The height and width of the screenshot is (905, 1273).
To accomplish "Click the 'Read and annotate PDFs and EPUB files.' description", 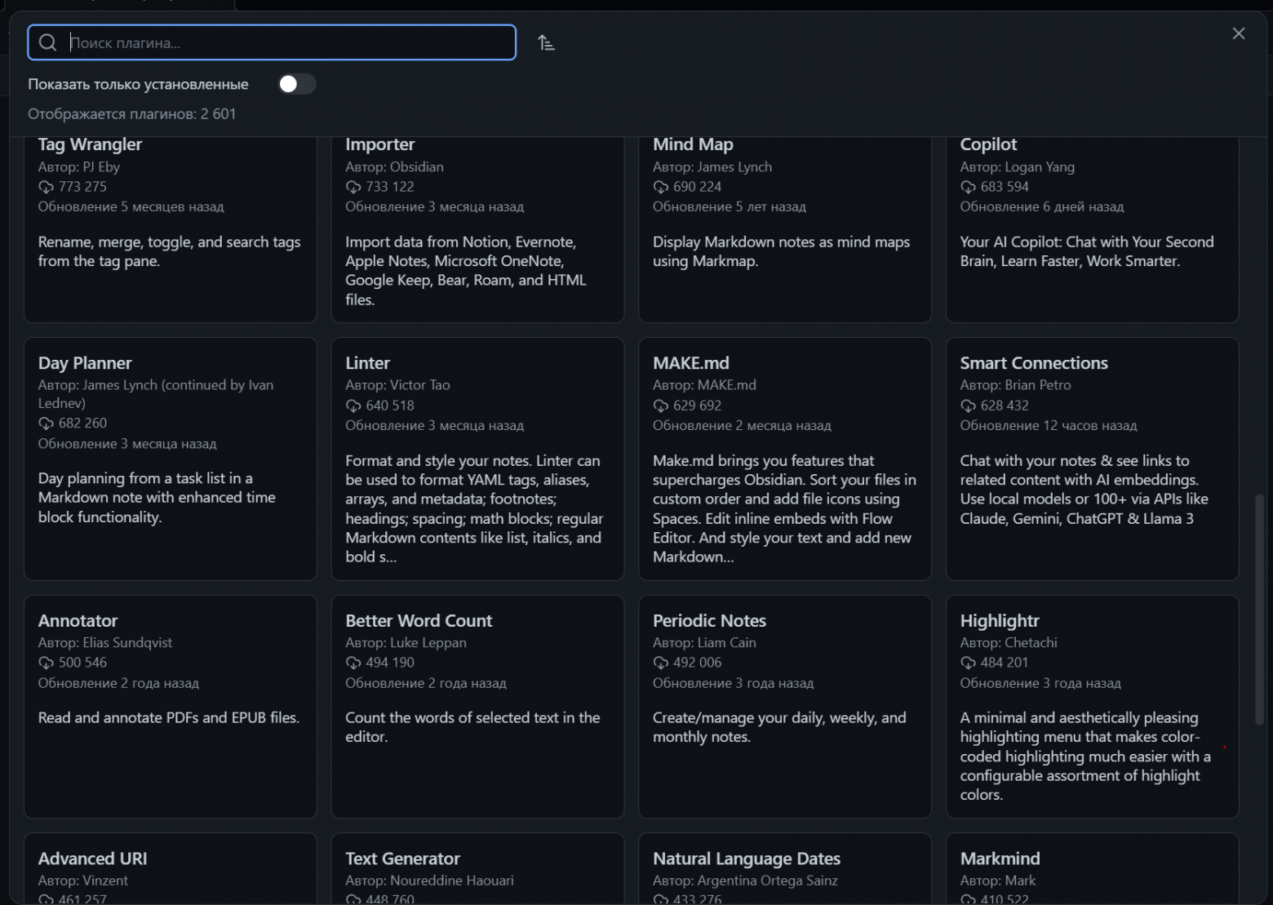I will point(168,718).
